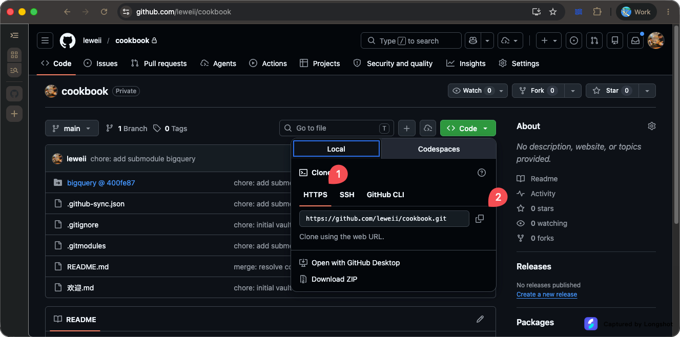View 0 Tags link
680x337 pixels.
point(170,129)
